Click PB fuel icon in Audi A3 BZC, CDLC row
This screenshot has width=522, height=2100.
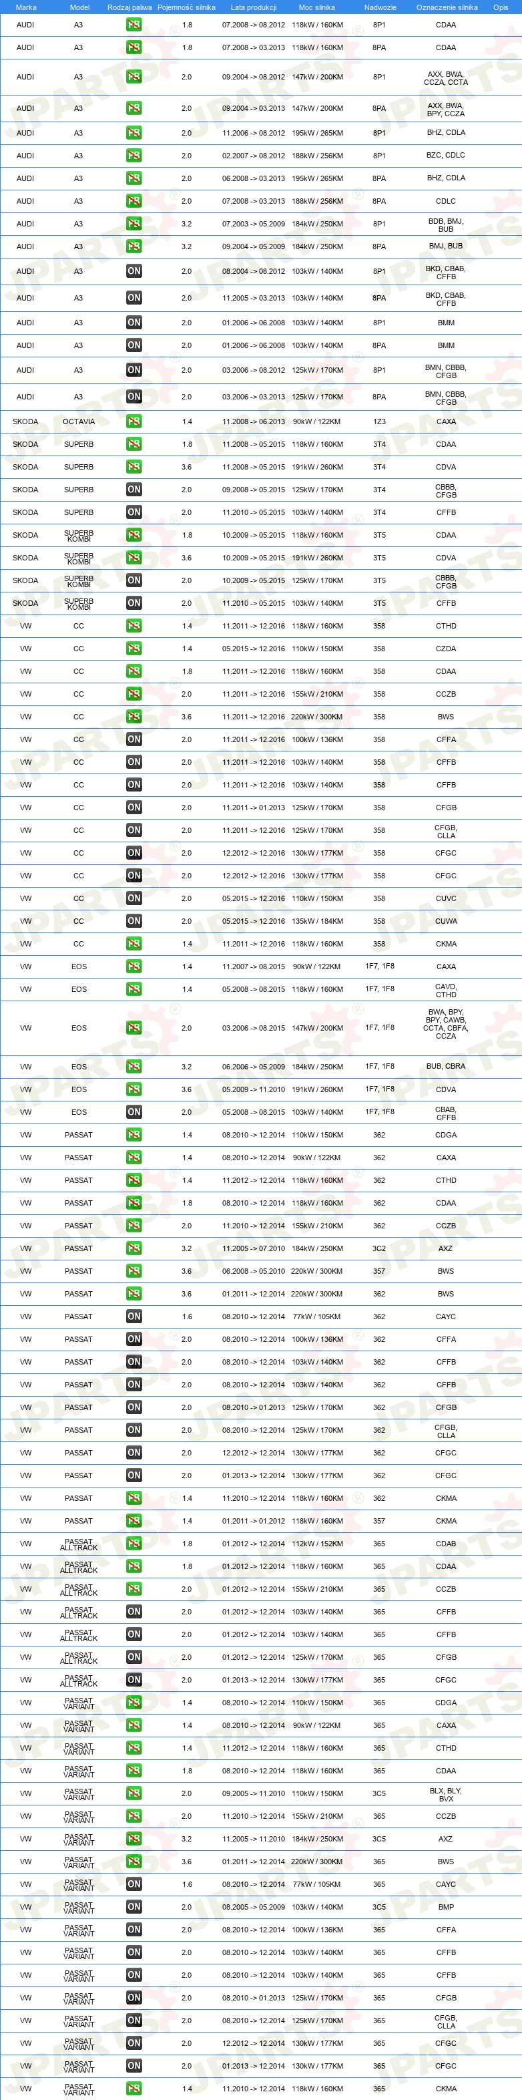tap(134, 155)
